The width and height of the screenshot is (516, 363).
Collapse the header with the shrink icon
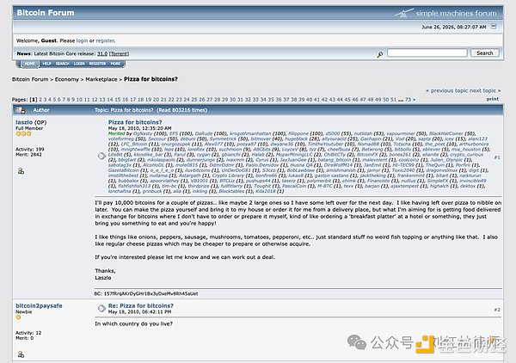tap(494, 27)
